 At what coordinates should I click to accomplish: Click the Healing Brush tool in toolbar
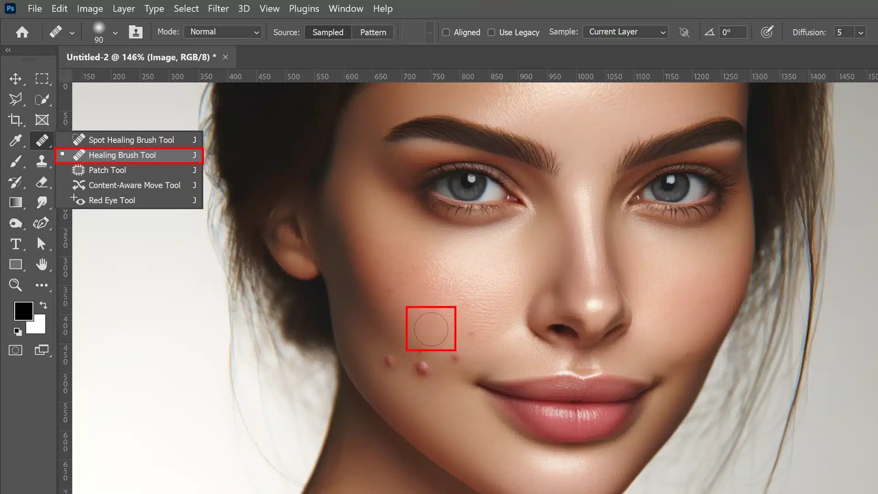pyautogui.click(x=42, y=140)
